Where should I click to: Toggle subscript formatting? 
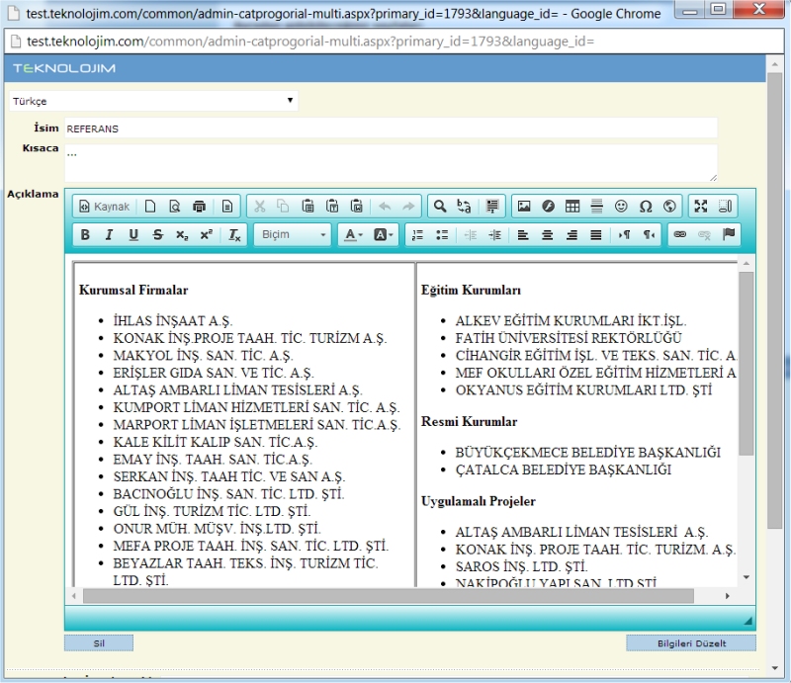(x=182, y=235)
